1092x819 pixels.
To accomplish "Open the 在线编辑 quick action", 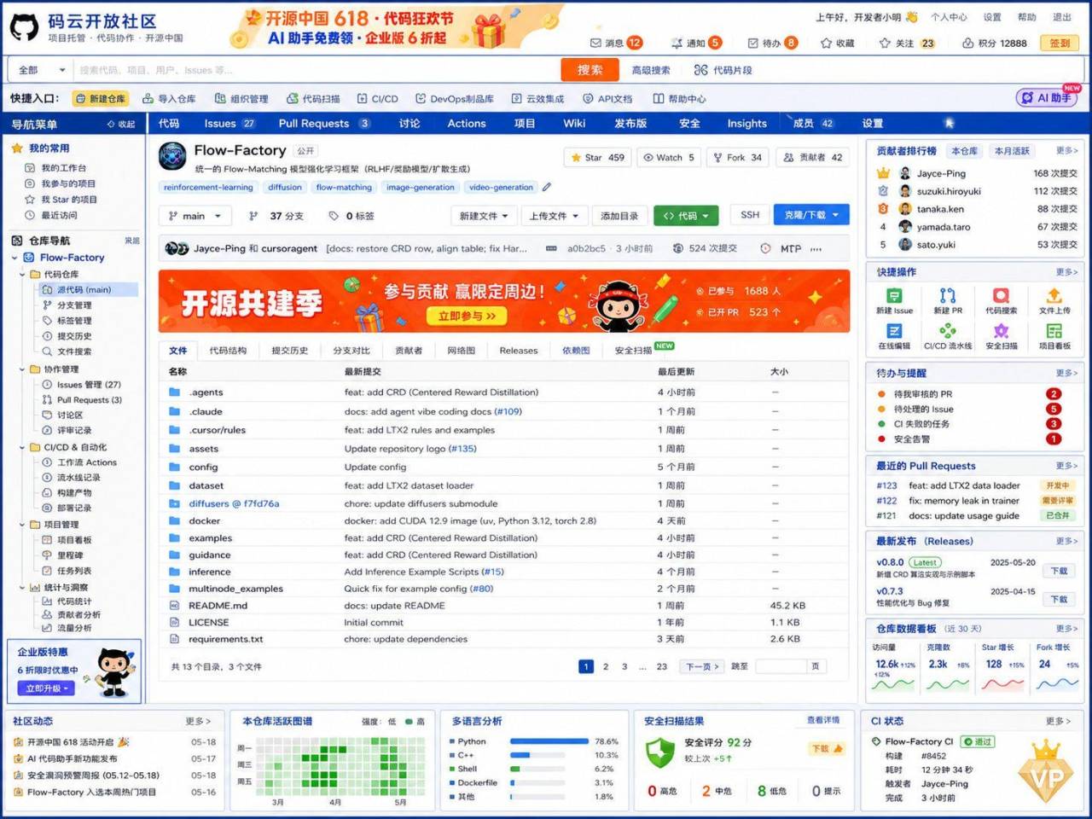I will click(894, 337).
